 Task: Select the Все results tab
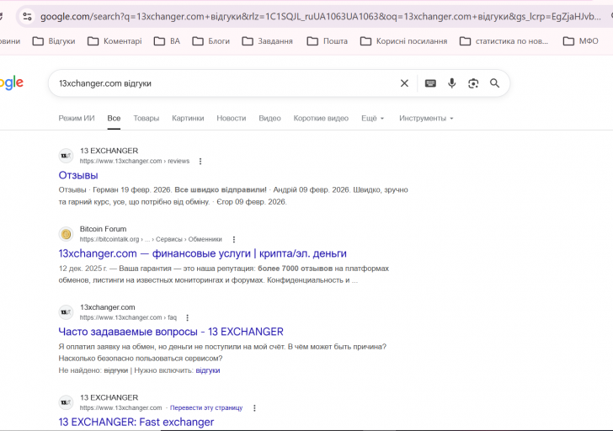click(114, 118)
